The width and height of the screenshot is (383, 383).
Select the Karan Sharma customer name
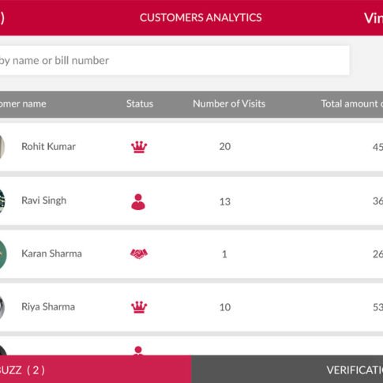click(51, 253)
